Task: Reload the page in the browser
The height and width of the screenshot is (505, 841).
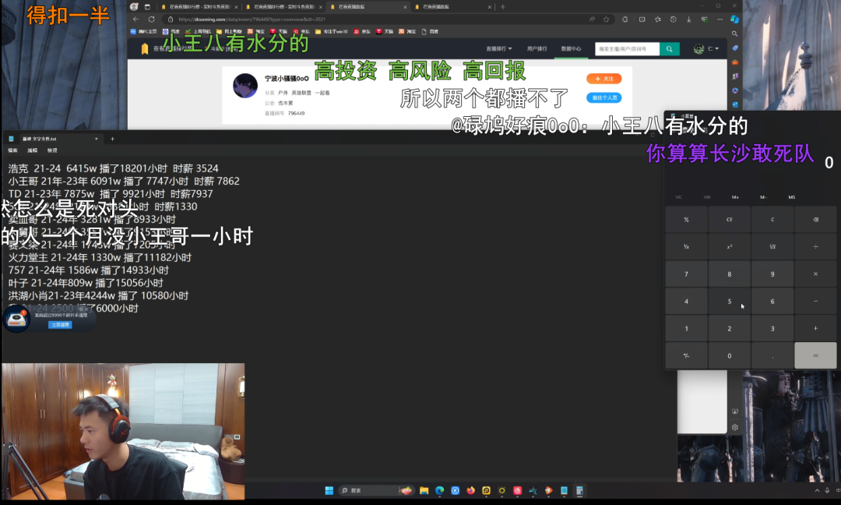Action: 152,19
